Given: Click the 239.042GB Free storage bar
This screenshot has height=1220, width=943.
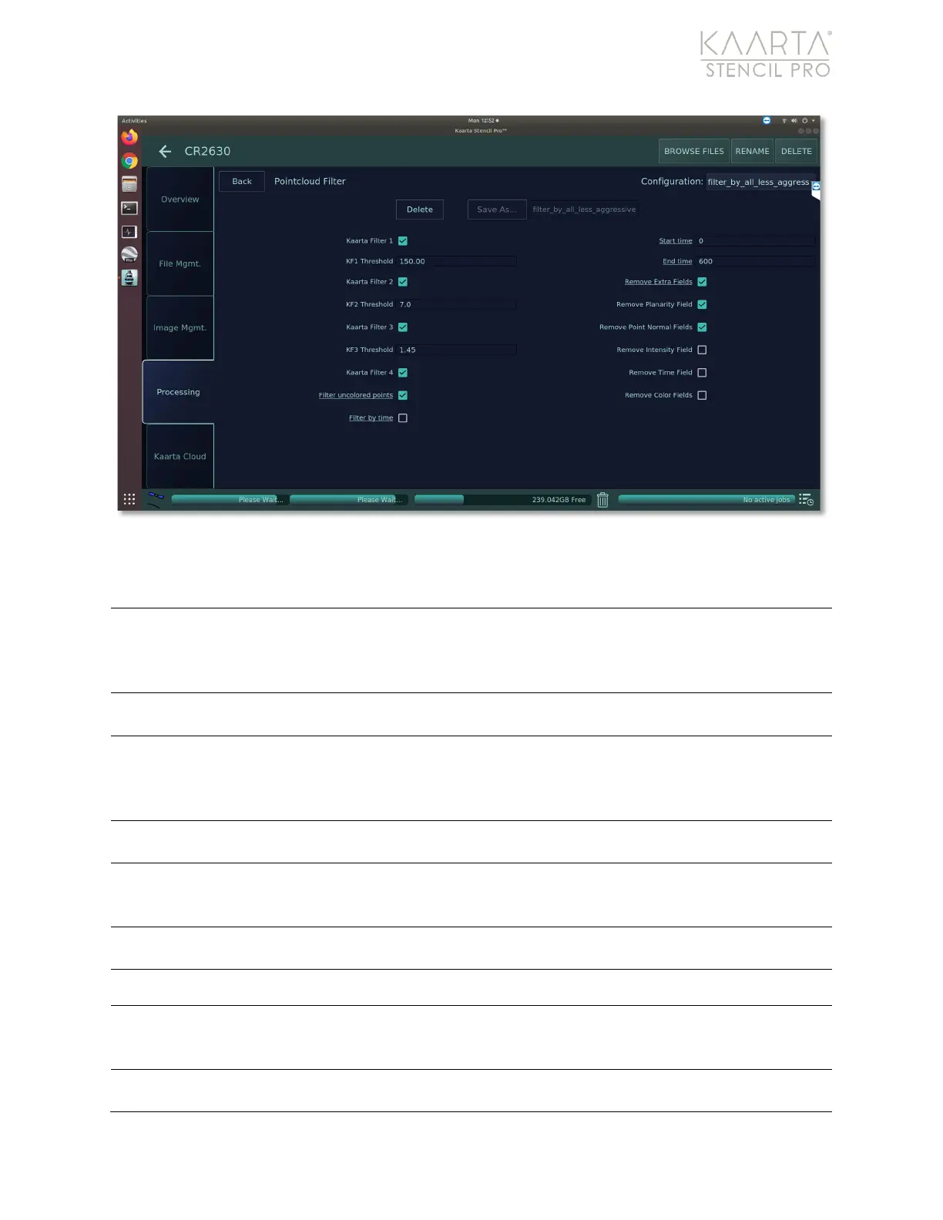Looking at the screenshot, I should (x=502, y=500).
